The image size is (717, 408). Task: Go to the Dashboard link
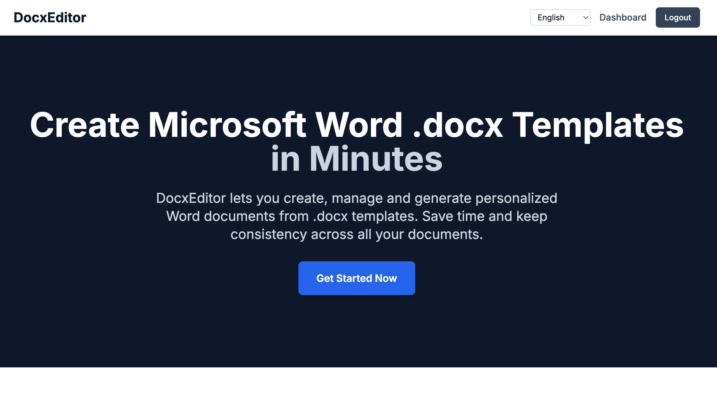pyautogui.click(x=623, y=17)
